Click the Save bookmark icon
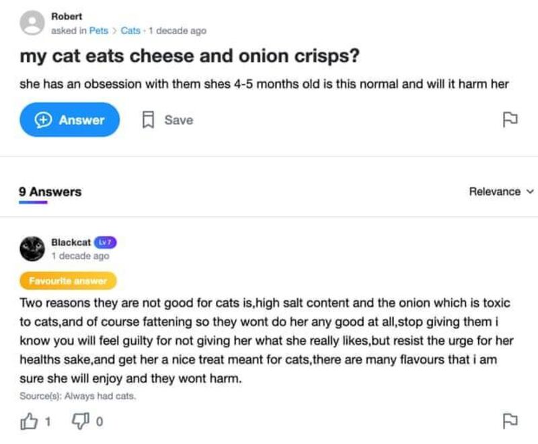 click(x=148, y=120)
